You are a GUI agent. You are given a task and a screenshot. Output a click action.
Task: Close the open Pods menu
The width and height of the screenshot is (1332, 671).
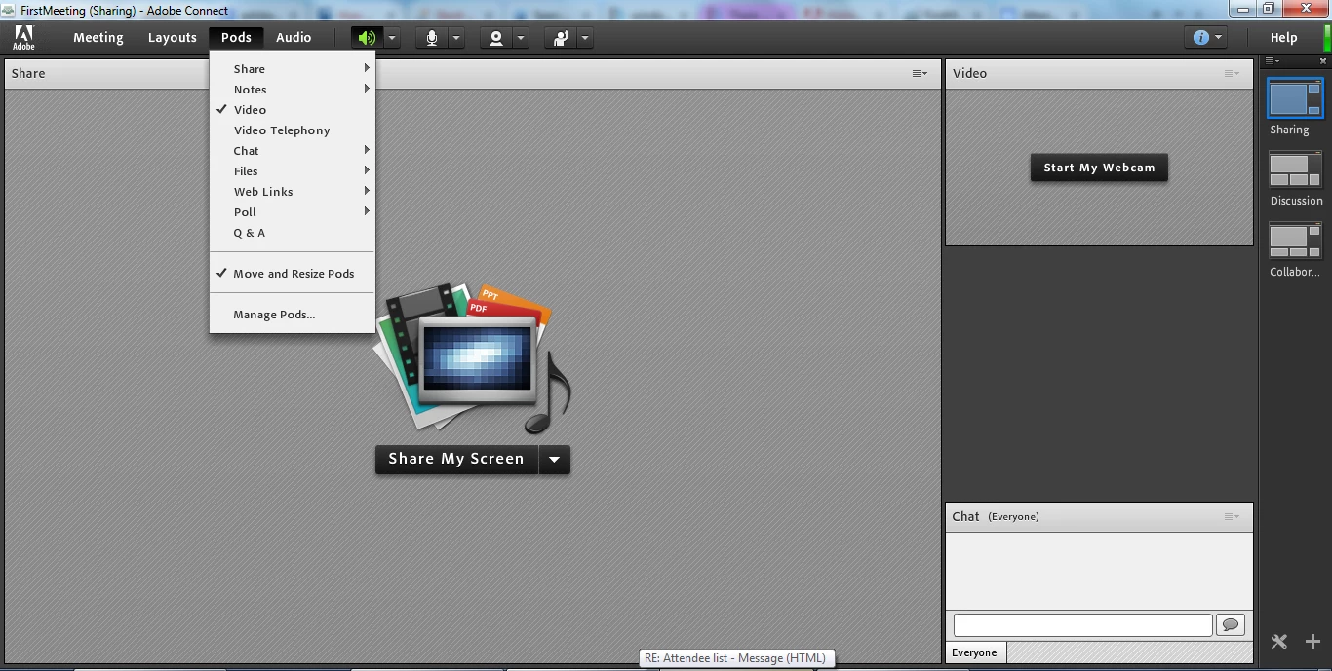click(x=236, y=38)
